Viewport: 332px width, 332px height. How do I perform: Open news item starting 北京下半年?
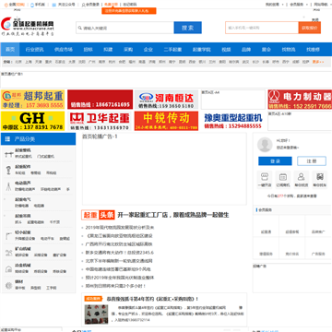coord(119,261)
